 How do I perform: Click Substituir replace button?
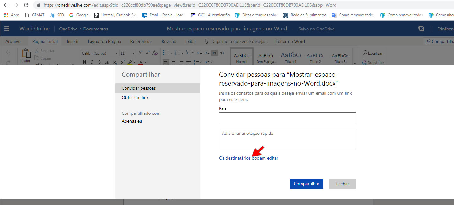click(373, 62)
